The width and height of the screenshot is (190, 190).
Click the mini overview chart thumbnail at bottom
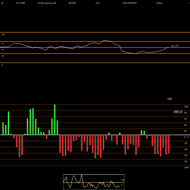click(94, 182)
